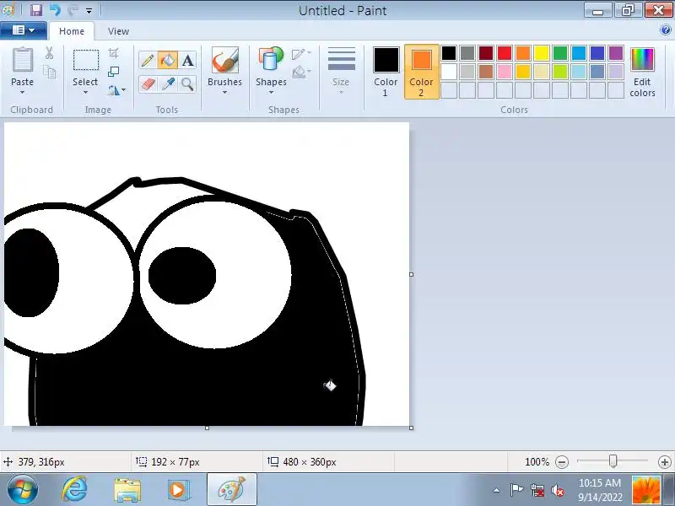Activate the Color 2 orange box

tap(421, 60)
